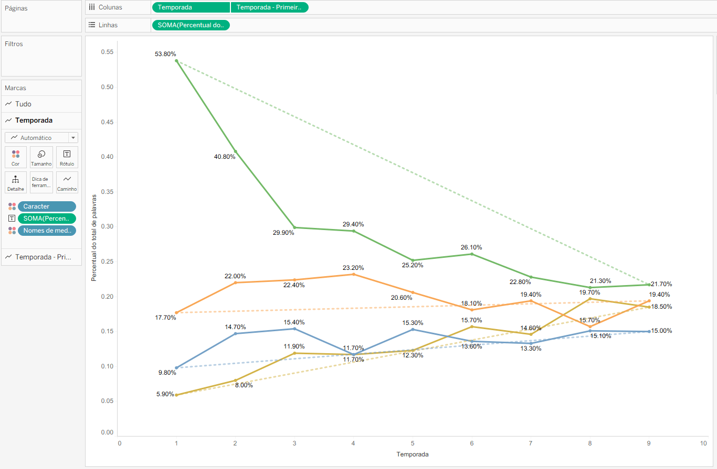
Task: Click the label icon beside the SOMA marks pill
Action: 12,219
